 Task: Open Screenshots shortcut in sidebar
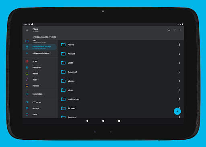[40, 94]
